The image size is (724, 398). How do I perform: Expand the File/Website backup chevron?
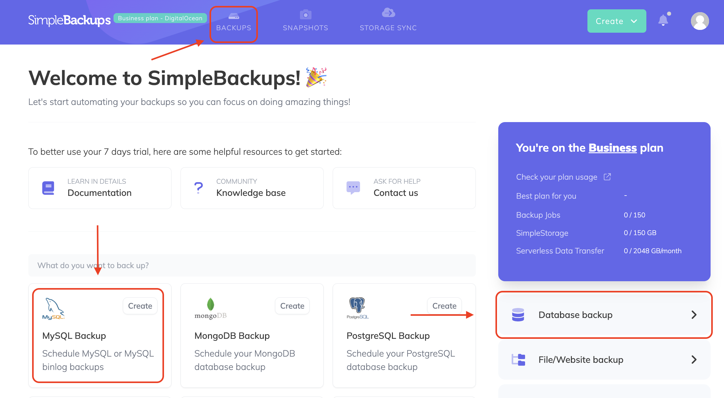point(694,360)
